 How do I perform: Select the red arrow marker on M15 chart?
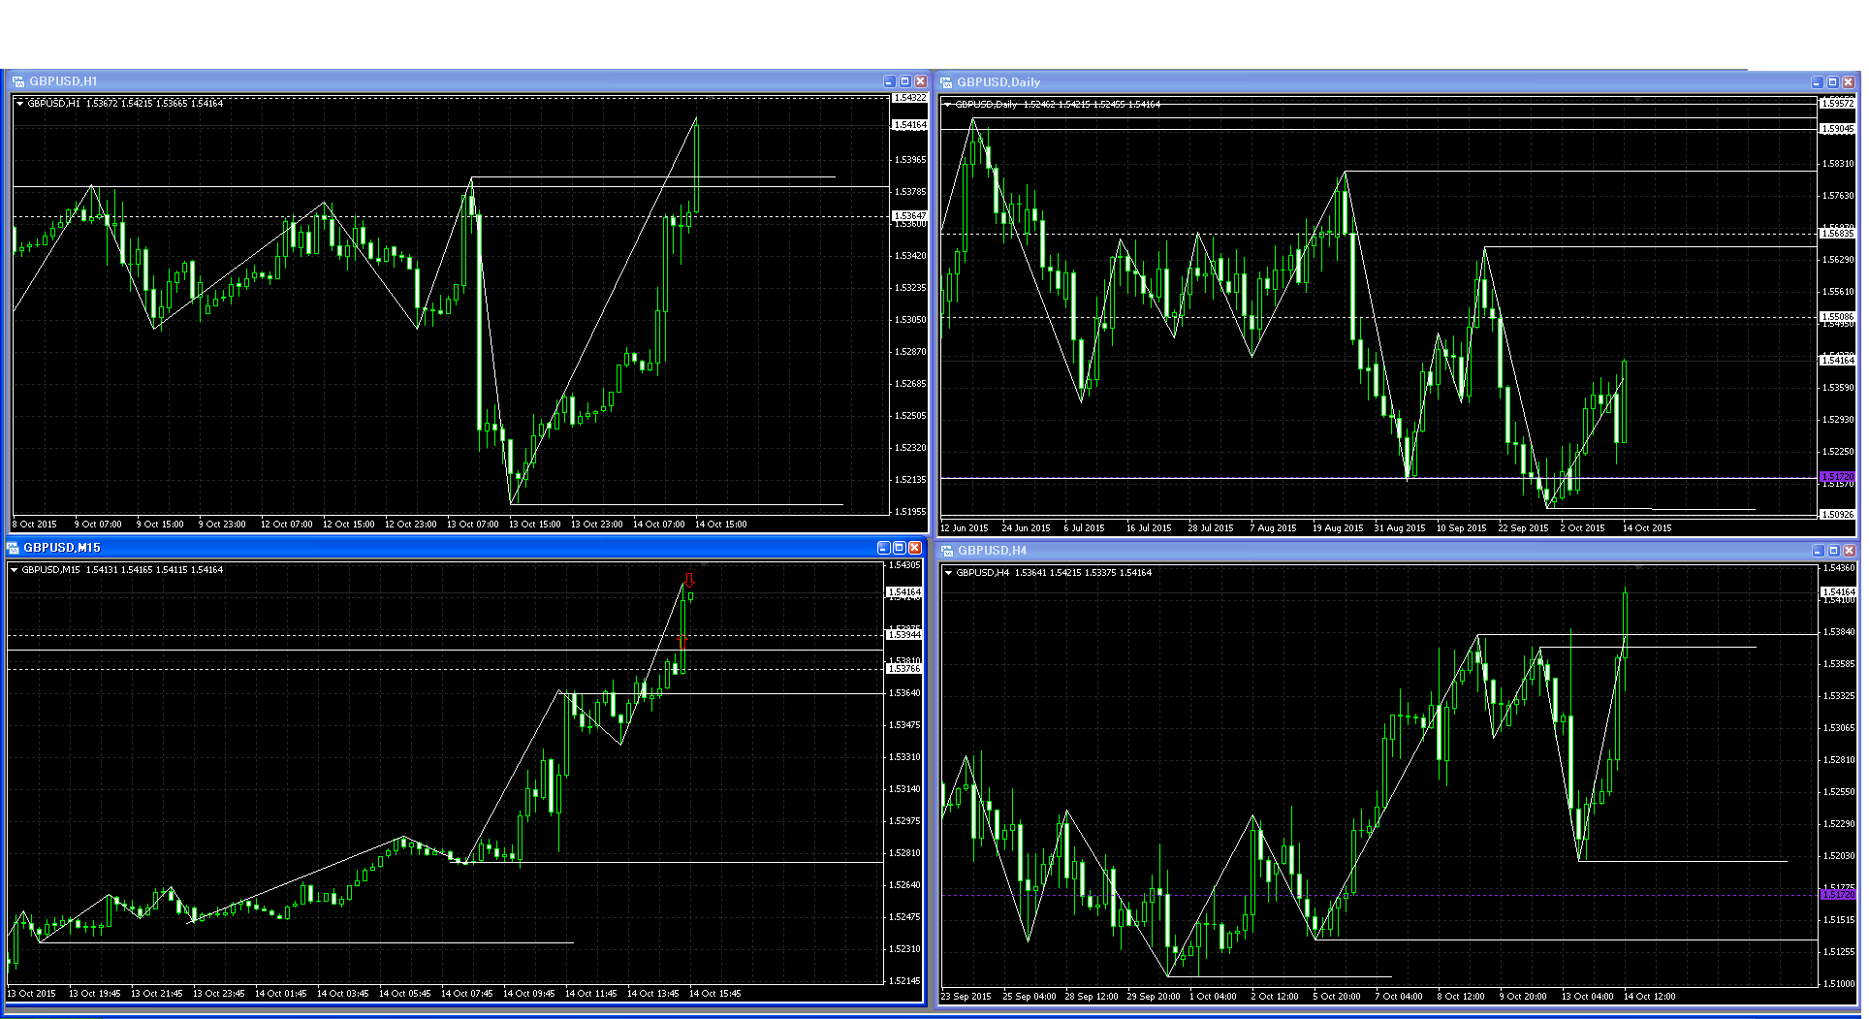689,580
